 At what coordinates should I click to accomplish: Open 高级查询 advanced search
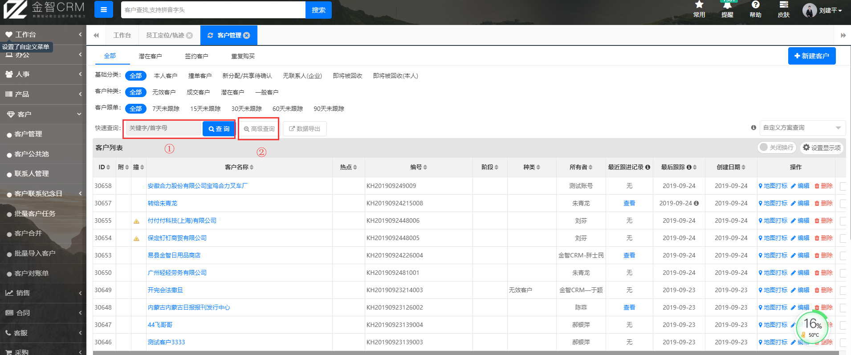pyautogui.click(x=259, y=129)
